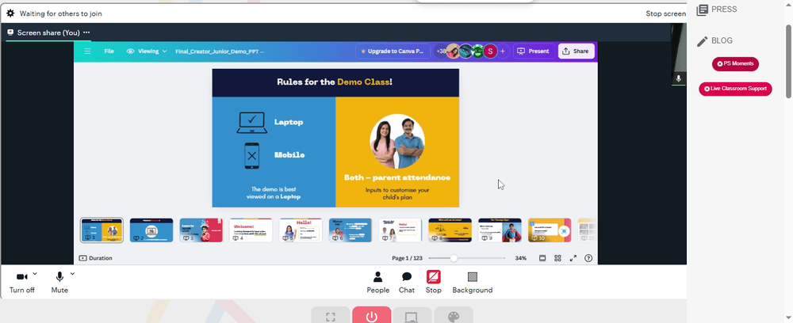Viewport: 793px width, 323px height.
Task: Select slide thumbnail 6
Action: point(351,230)
